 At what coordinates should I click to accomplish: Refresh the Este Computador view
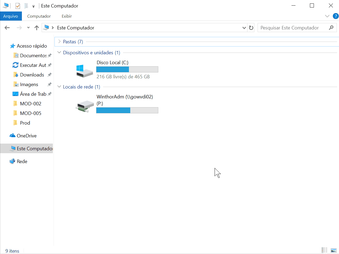point(251,28)
